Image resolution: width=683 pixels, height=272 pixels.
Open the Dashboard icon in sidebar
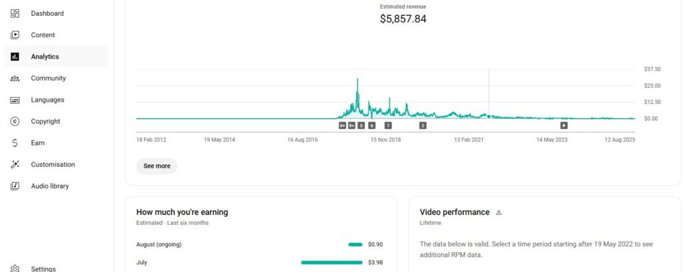point(15,13)
